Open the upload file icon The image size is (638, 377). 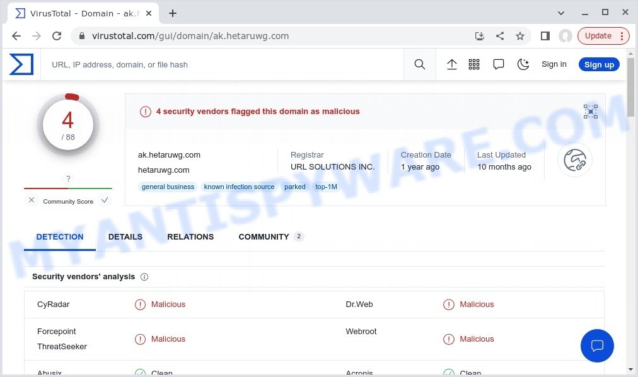[x=451, y=64]
